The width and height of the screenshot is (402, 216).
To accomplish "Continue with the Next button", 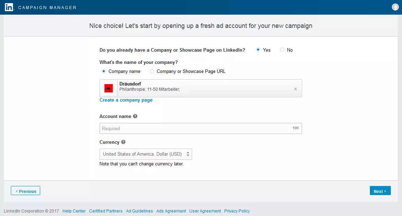I will [x=380, y=191].
